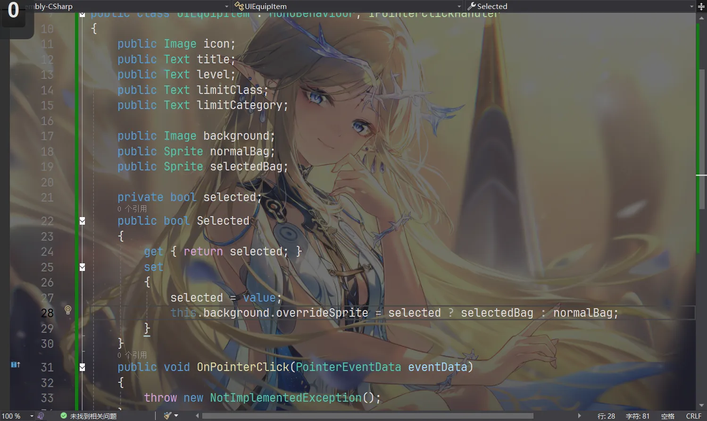Collapse the OnPointerClick method outline

pyautogui.click(x=82, y=367)
